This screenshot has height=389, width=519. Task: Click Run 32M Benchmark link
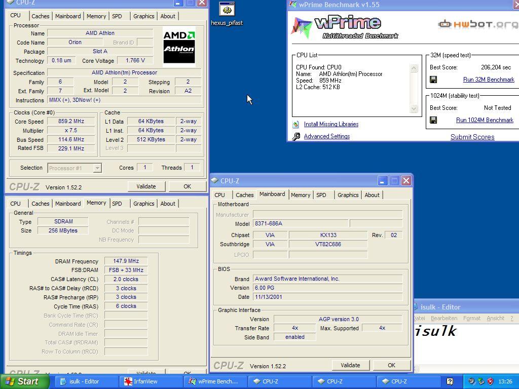489,80
